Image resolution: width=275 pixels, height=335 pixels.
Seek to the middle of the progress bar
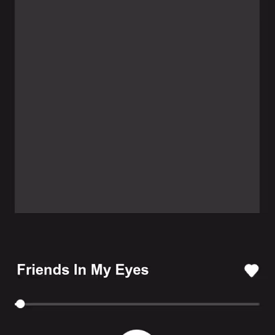click(137, 304)
